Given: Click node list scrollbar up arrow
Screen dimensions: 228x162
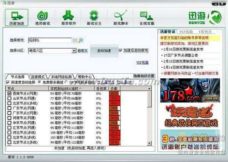Looking at the screenshot, I should click(149, 89).
